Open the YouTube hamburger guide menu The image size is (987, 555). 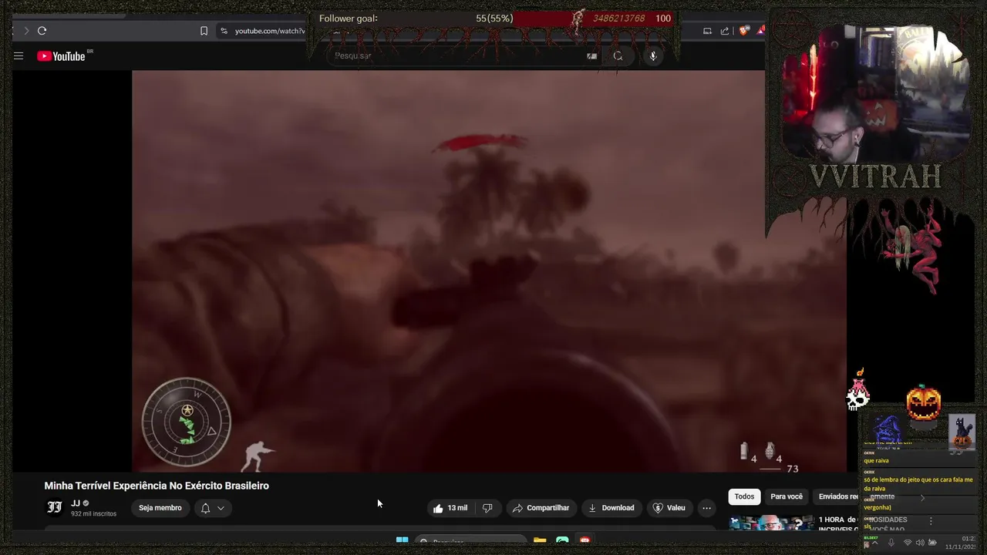click(19, 55)
